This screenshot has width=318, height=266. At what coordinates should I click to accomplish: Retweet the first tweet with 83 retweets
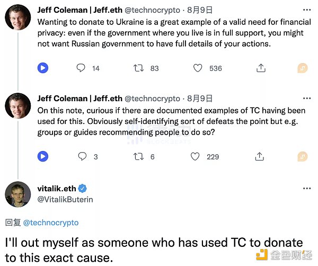click(139, 68)
